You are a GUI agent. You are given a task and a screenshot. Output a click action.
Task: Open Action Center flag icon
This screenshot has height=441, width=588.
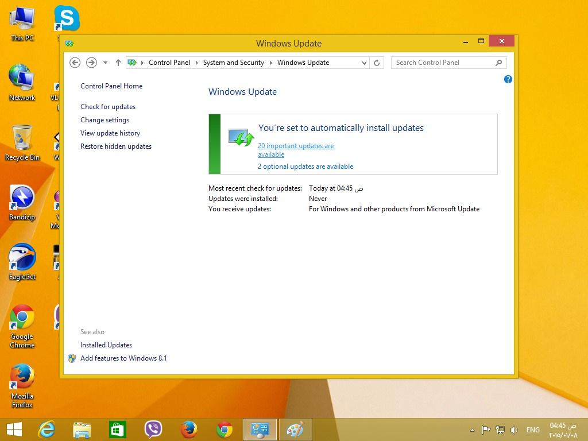point(486,430)
